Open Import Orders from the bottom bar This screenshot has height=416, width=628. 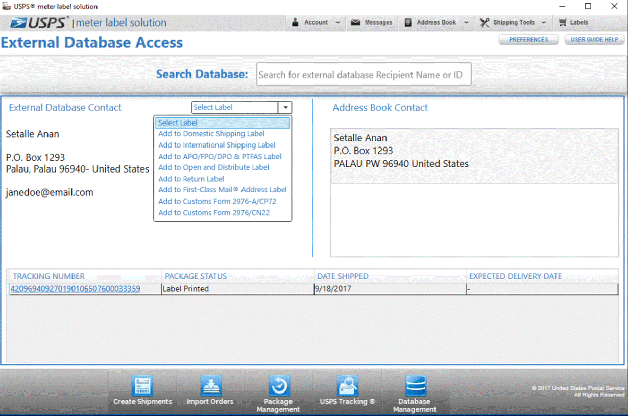coord(210,390)
